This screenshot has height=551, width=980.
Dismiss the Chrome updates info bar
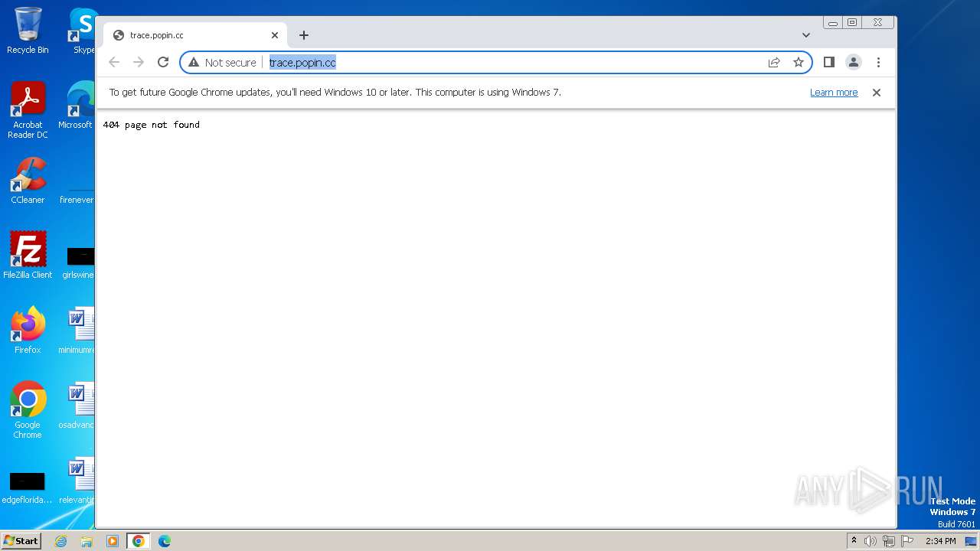tap(877, 93)
